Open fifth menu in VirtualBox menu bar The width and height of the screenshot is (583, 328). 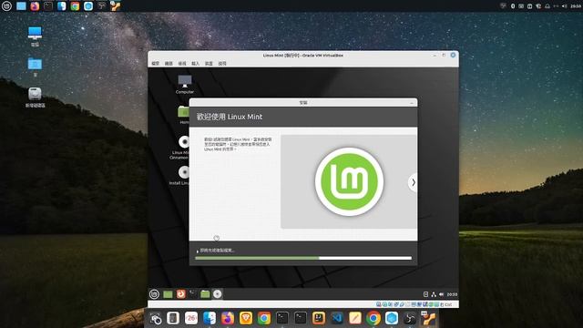pyautogui.click(x=209, y=64)
